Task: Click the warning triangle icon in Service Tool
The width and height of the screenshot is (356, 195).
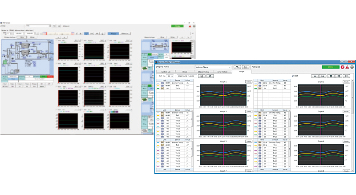Action: pos(347,67)
